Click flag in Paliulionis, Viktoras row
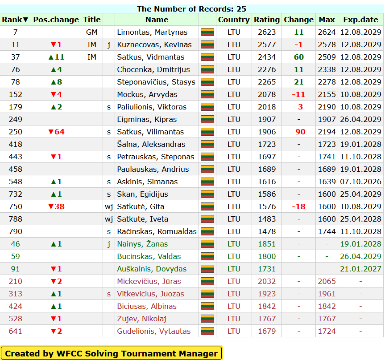The width and height of the screenshot is (385, 360). [x=207, y=107]
